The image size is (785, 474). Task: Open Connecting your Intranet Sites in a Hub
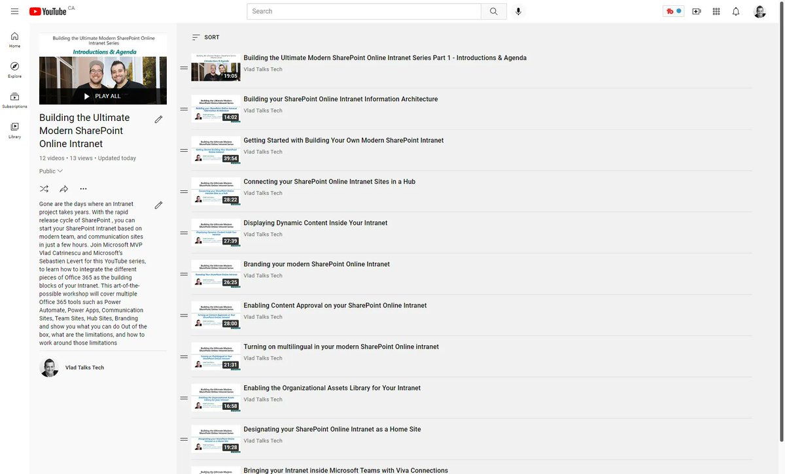click(x=329, y=181)
